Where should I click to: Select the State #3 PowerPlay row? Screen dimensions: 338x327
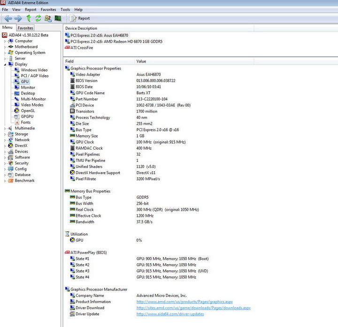coord(139,271)
